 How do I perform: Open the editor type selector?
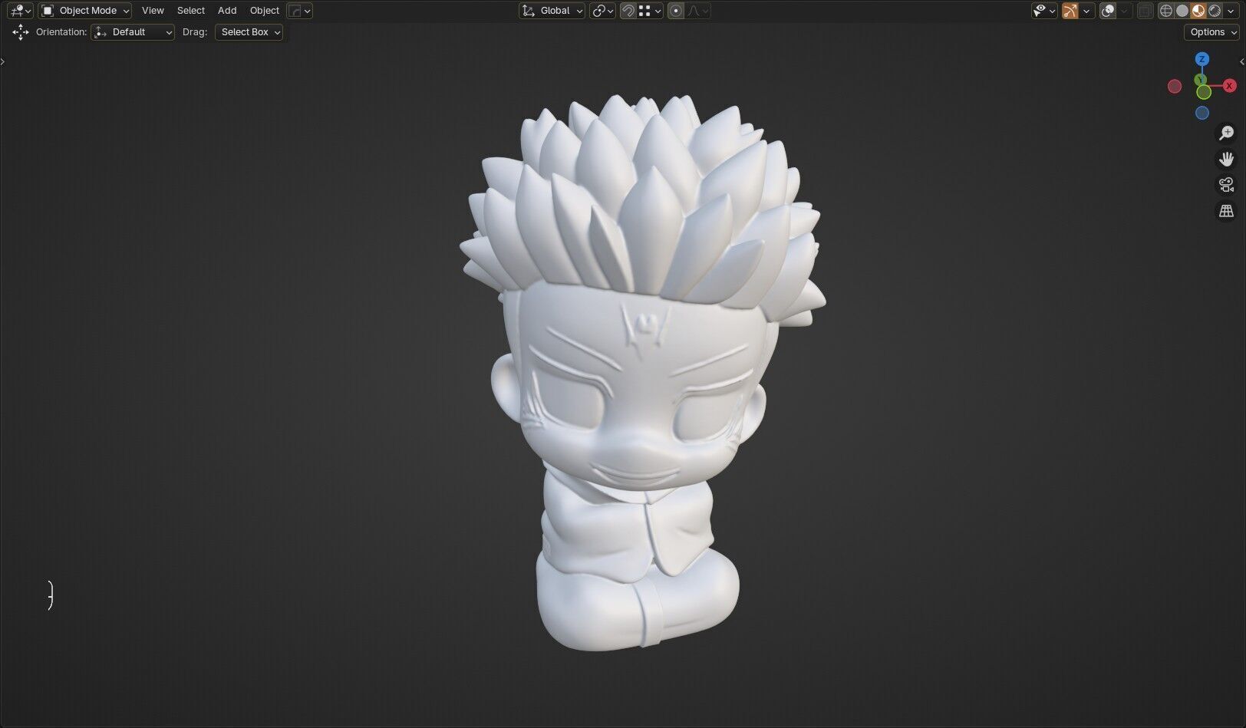[x=20, y=11]
